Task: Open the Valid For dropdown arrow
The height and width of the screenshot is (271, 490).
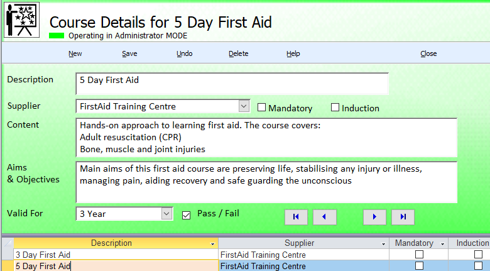Action: [166, 214]
